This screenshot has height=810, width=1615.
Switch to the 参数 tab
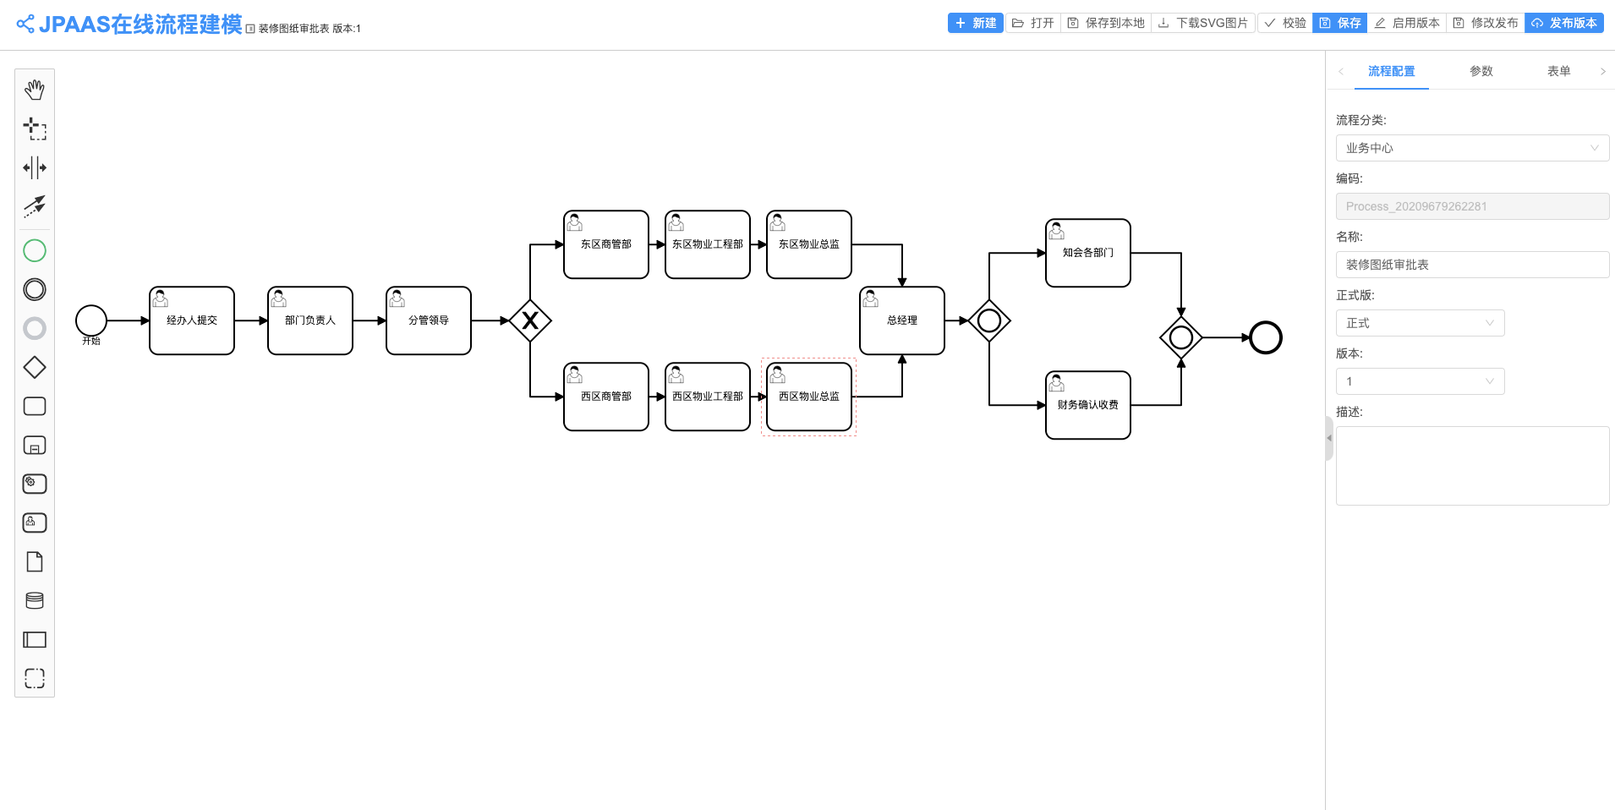coord(1481,71)
